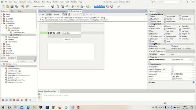Click the Open Project toolbar icon
196x110 pixels.
[x=12, y=6]
